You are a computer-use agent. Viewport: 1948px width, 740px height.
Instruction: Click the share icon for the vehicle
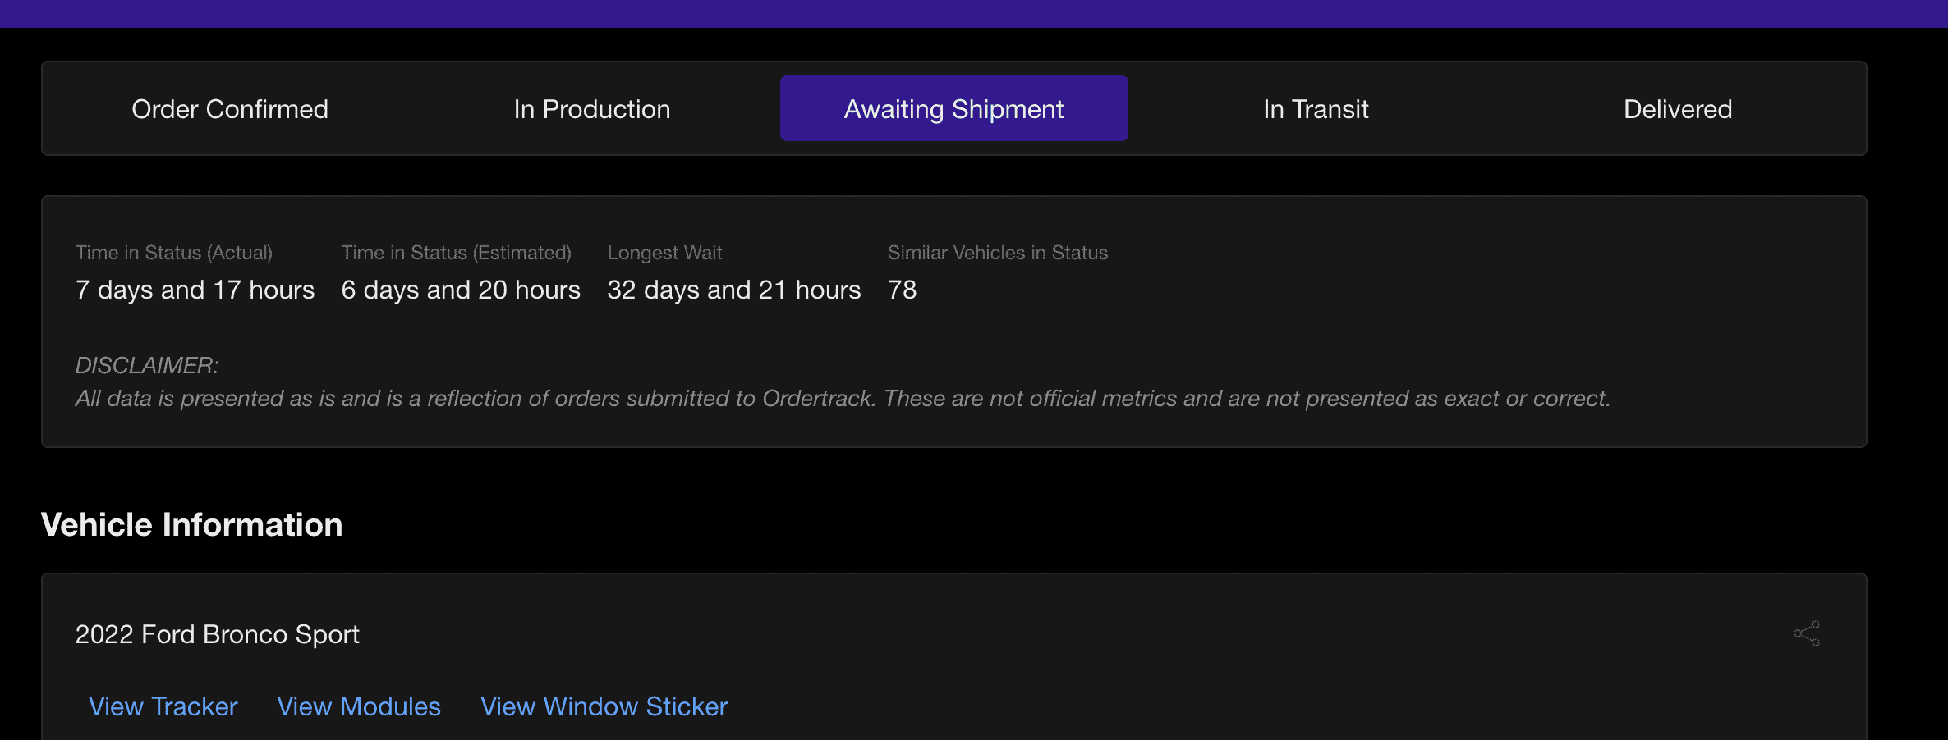(1807, 633)
